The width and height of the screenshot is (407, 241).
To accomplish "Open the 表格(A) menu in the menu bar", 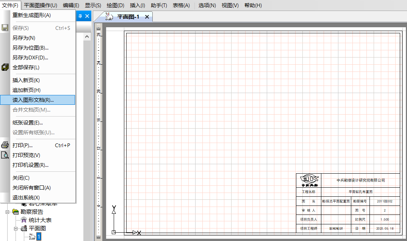I will pos(181,5).
